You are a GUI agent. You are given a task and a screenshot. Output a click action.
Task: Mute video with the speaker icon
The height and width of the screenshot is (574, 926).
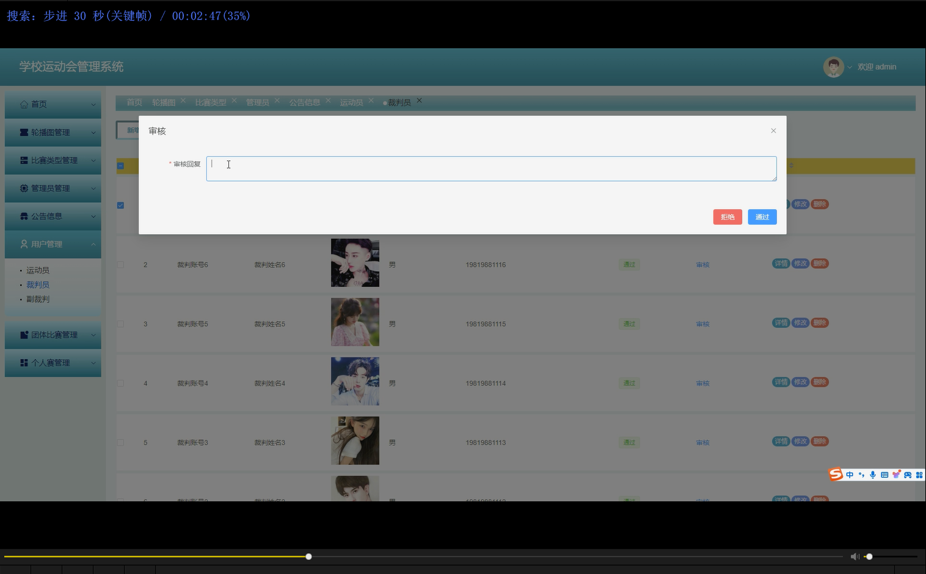click(x=855, y=556)
